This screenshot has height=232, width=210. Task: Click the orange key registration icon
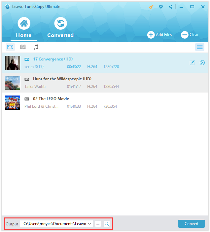tap(151, 7)
